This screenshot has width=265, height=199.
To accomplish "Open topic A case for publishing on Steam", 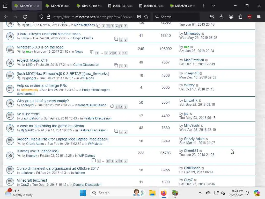I will click(x=50, y=126).
